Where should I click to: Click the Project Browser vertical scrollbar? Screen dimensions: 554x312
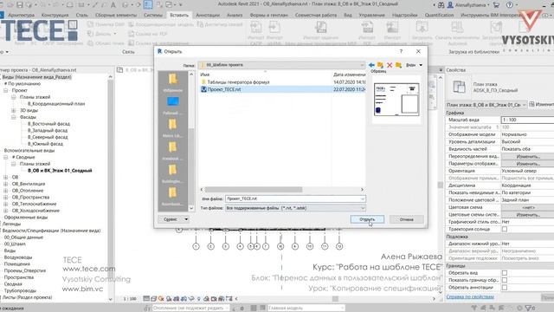click(x=111, y=188)
